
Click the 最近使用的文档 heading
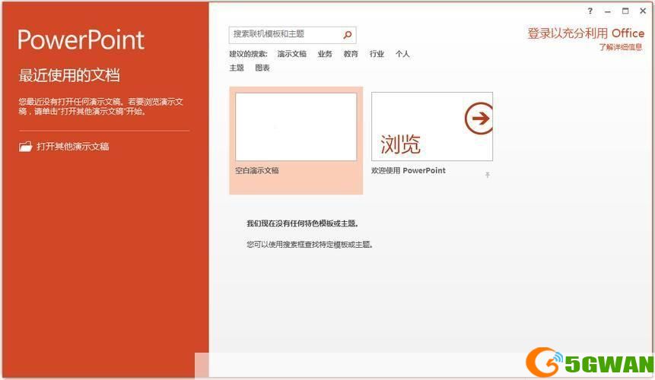69,75
